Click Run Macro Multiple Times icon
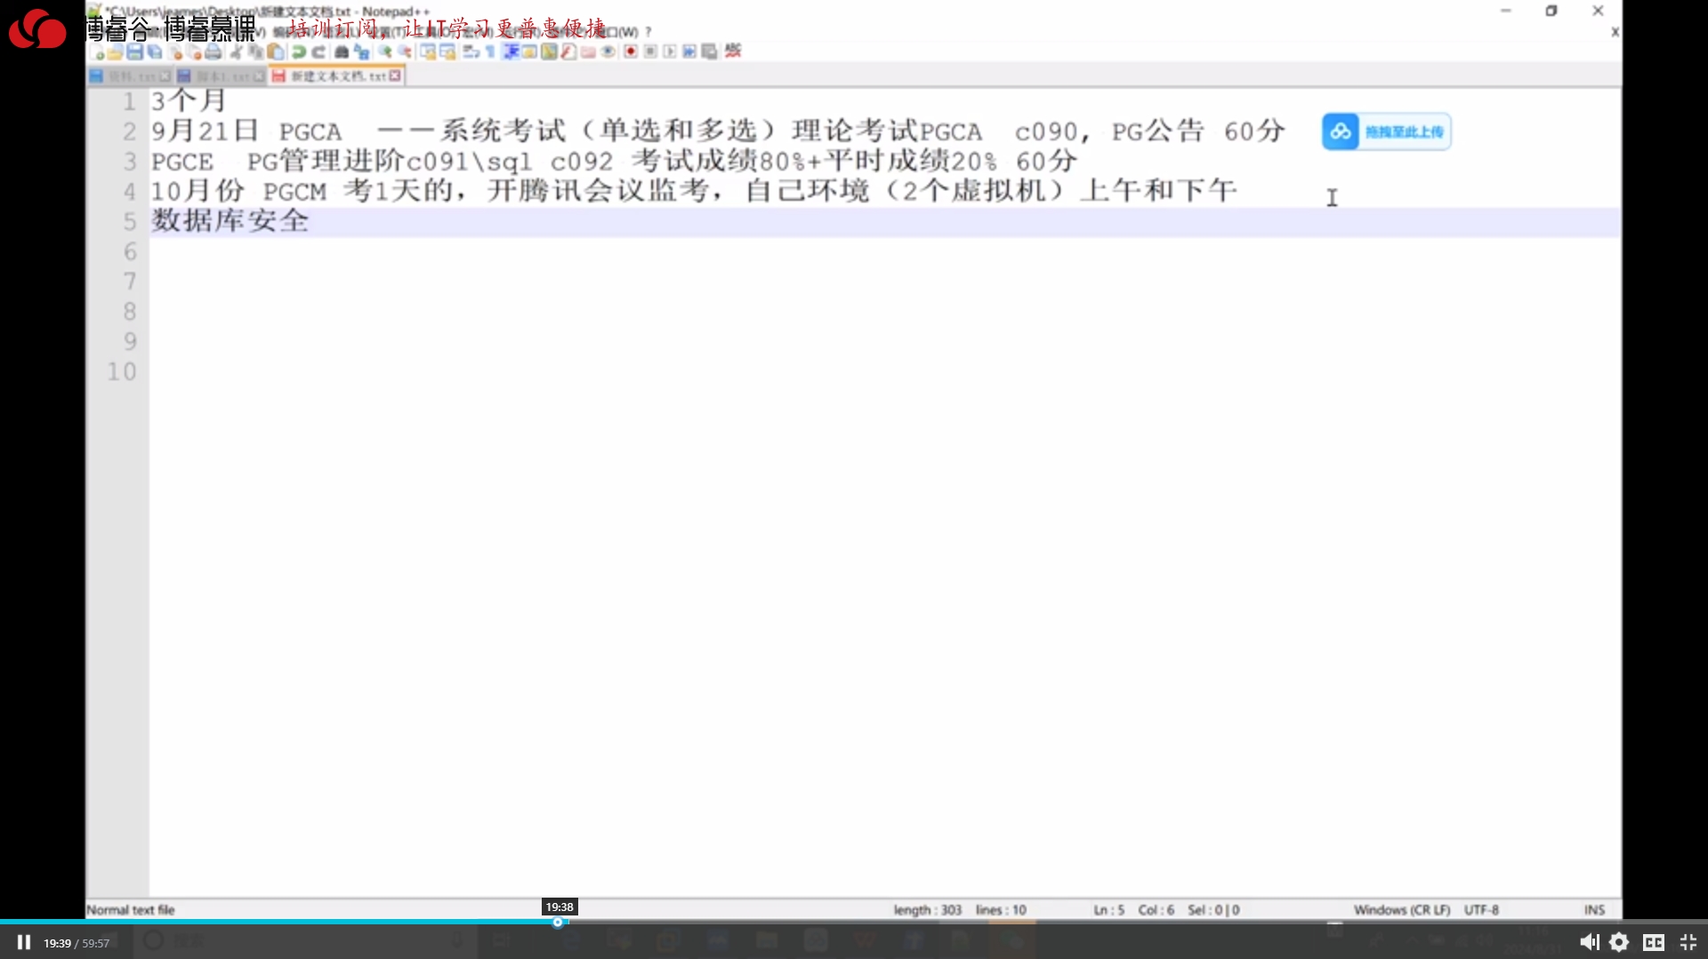This screenshot has height=959, width=1708. click(689, 52)
